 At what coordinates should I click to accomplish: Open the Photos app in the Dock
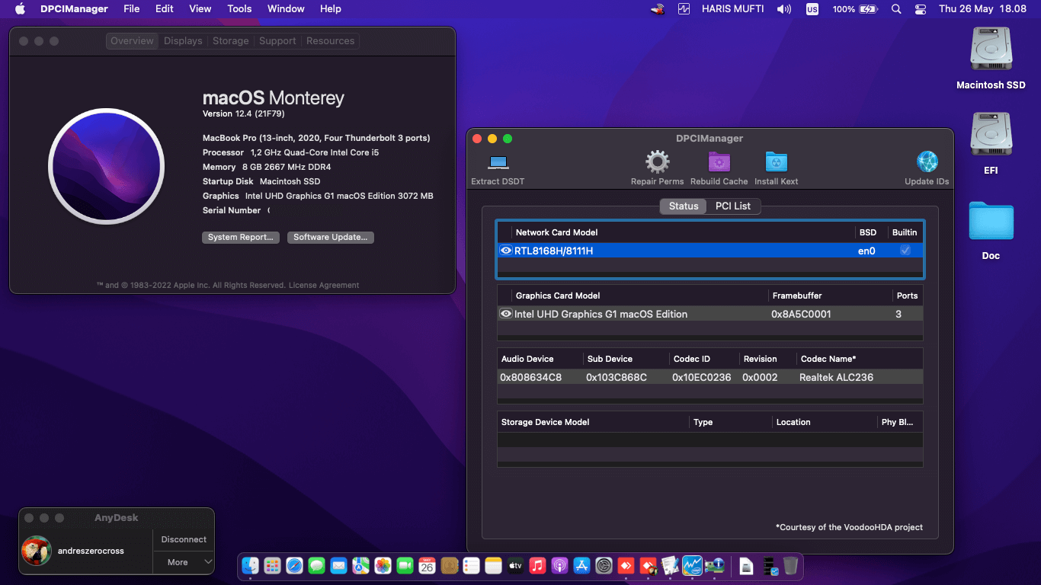point(383,565)
